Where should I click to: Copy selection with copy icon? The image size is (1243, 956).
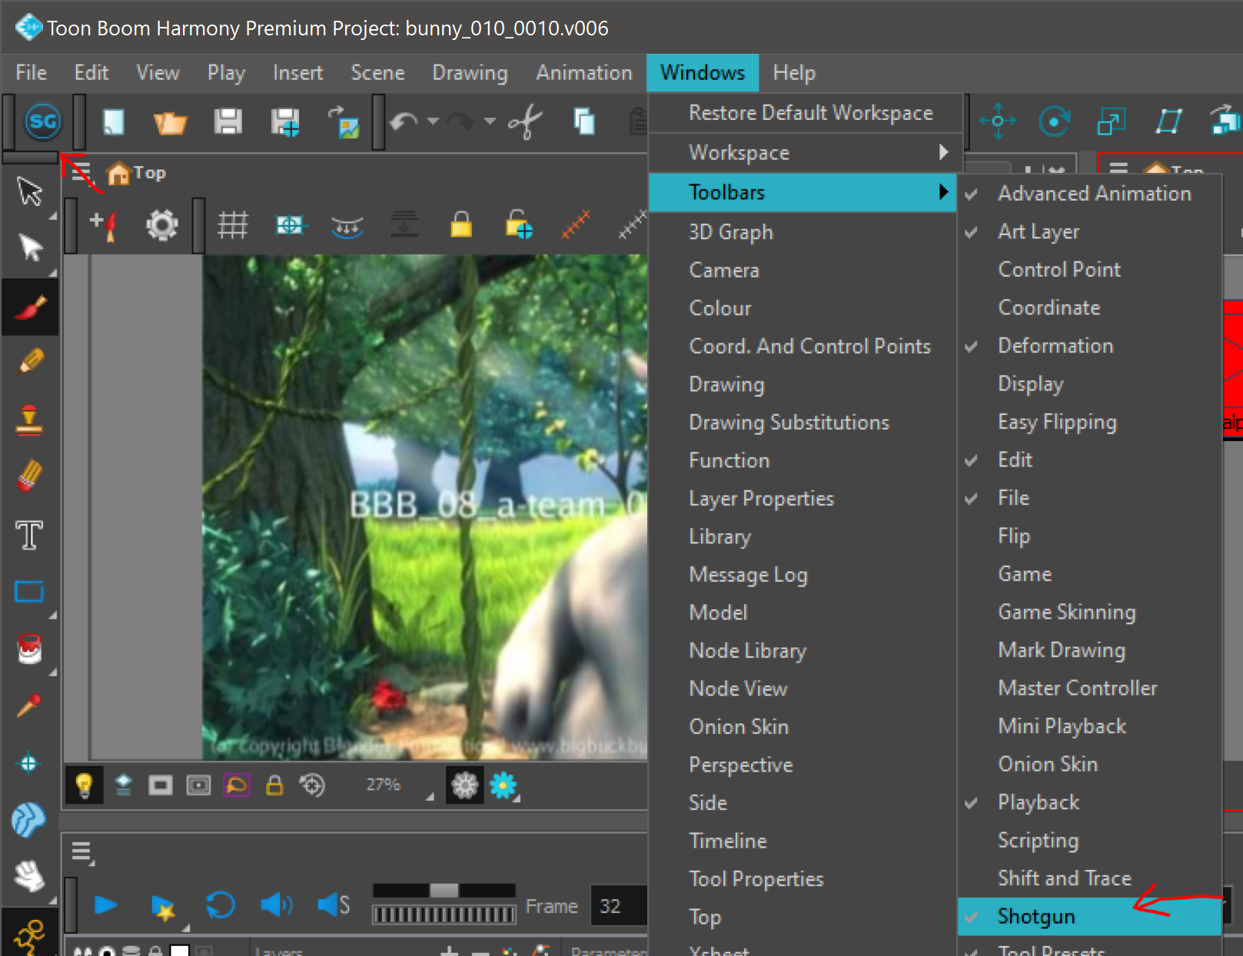click(584, 121)
